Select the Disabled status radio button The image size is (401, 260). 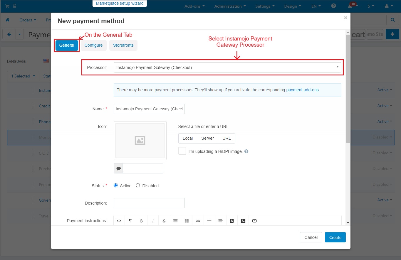click(x=138, y=185)
